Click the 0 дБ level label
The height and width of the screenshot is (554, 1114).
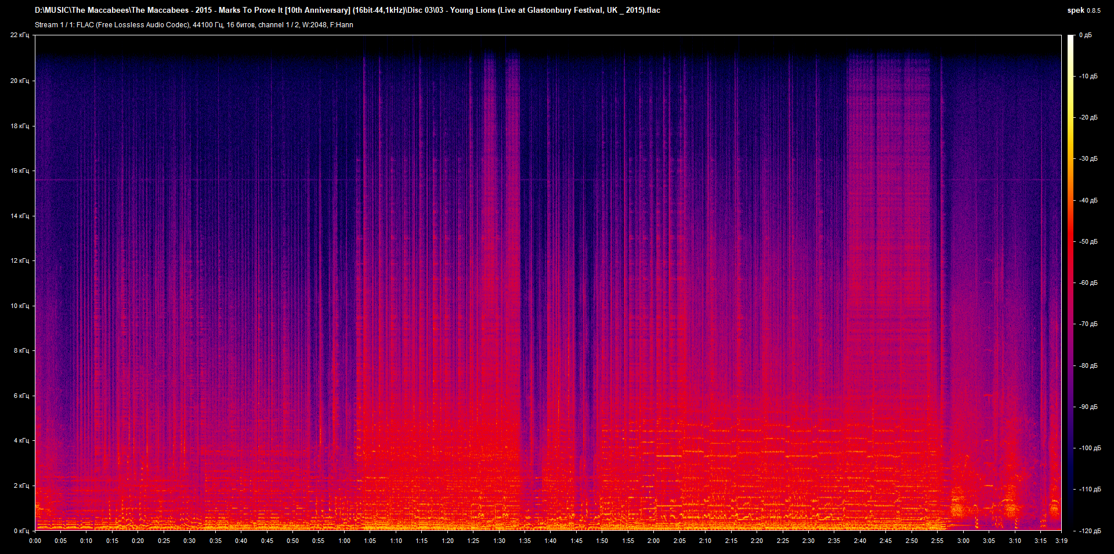tap(1085, 35)
